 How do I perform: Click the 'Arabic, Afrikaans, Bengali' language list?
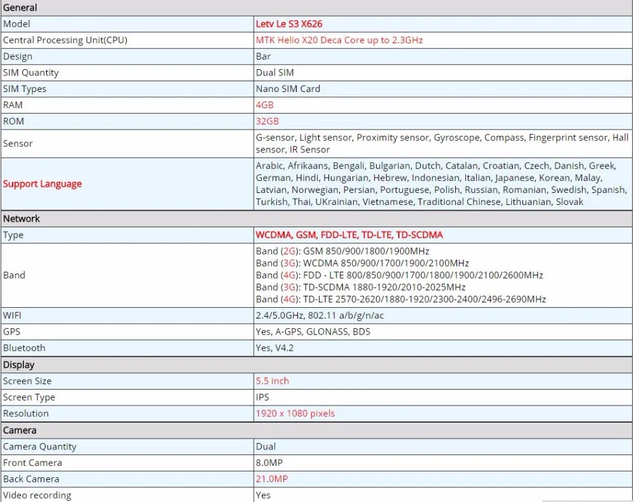(441, 184)
